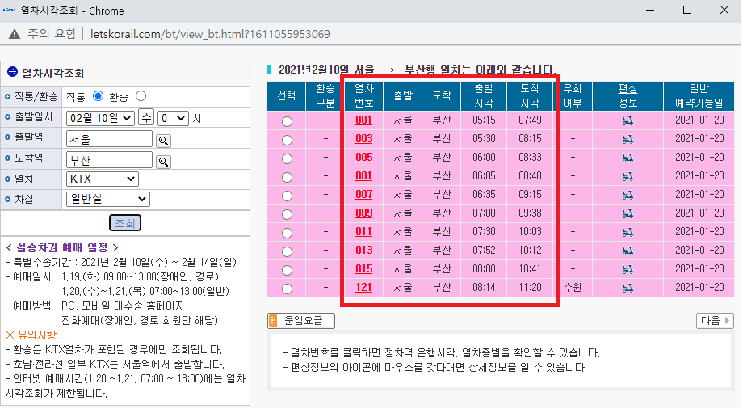The image size is (743, 409).
Task: Select radio button for train 007 row
Action: (x=287, y=196)
